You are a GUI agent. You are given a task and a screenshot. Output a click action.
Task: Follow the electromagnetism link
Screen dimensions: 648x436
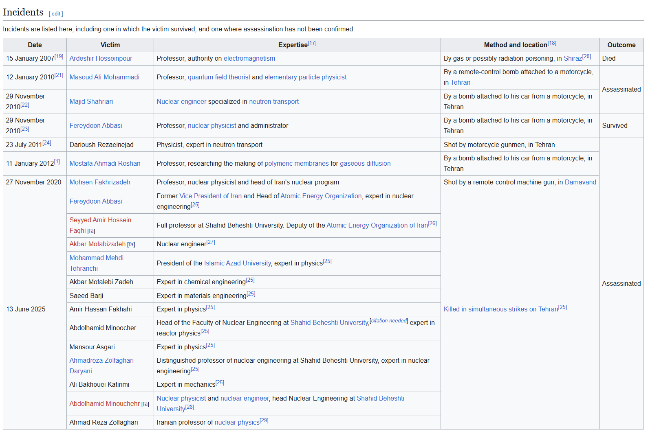point(249,59)
